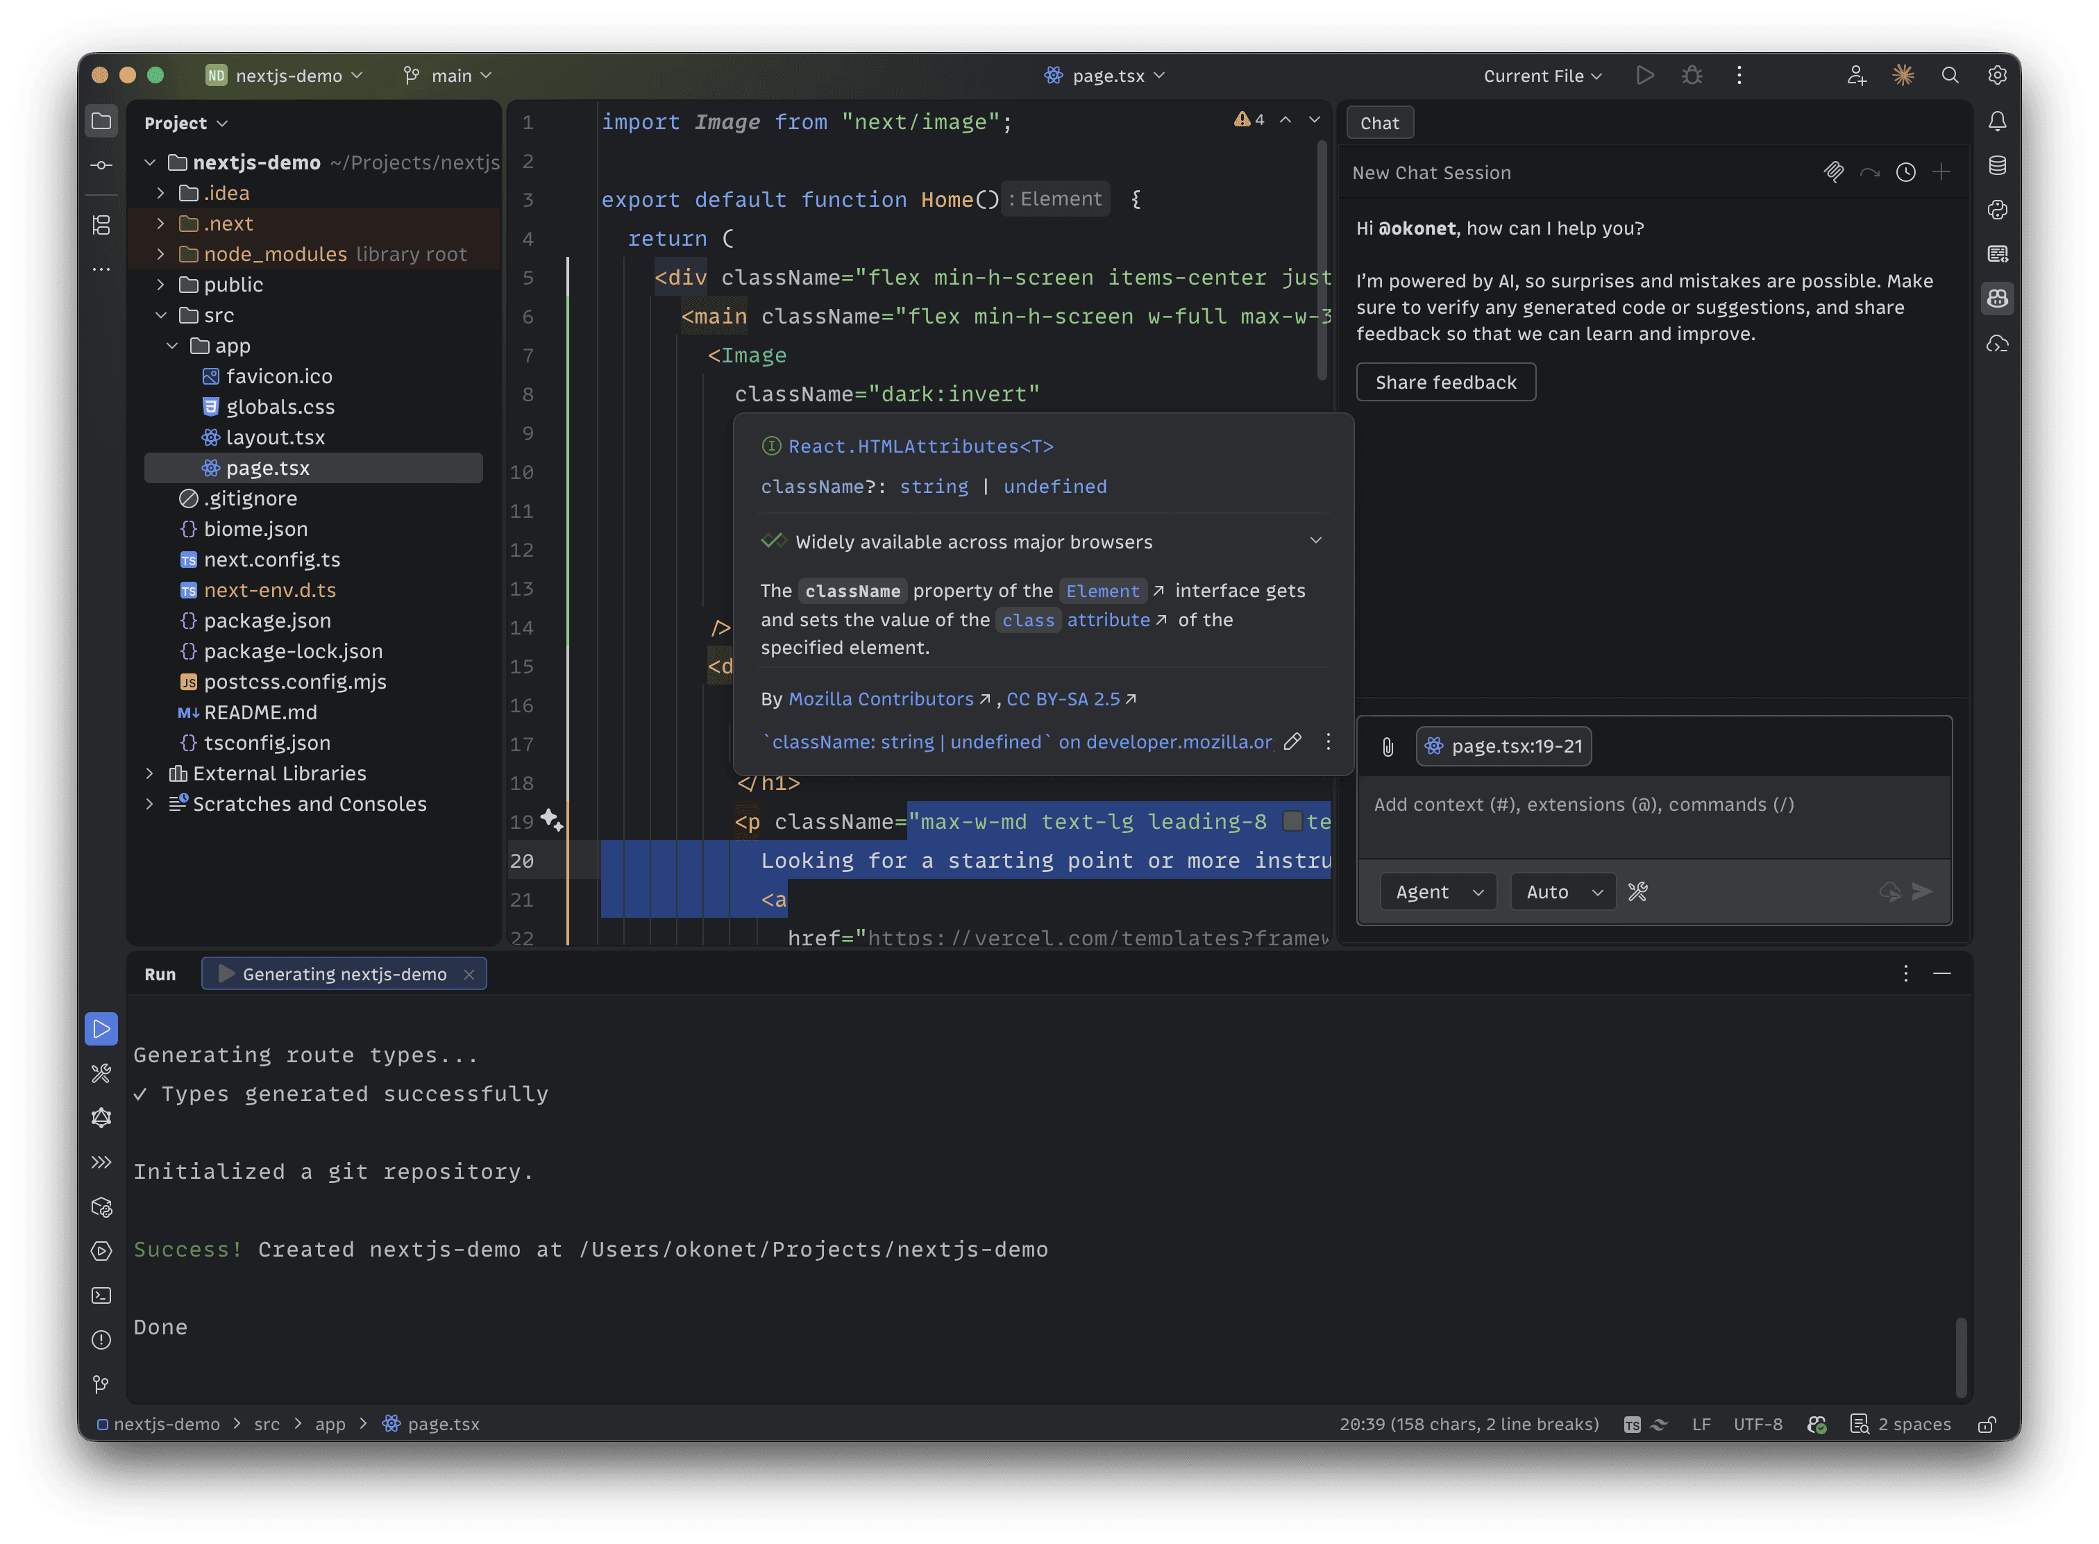This screenshot has width=2099, height=1544.
Task: Open the nextjs-demo project dropdown
Action: 283,76
